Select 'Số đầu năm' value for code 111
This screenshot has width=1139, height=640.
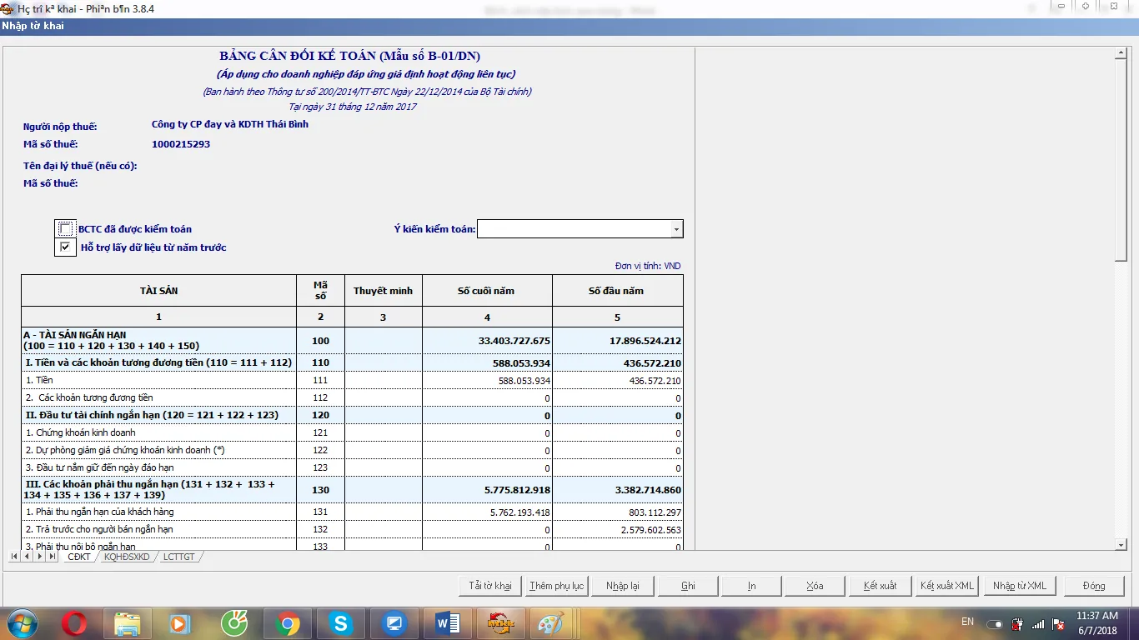(x=618, y=380)
